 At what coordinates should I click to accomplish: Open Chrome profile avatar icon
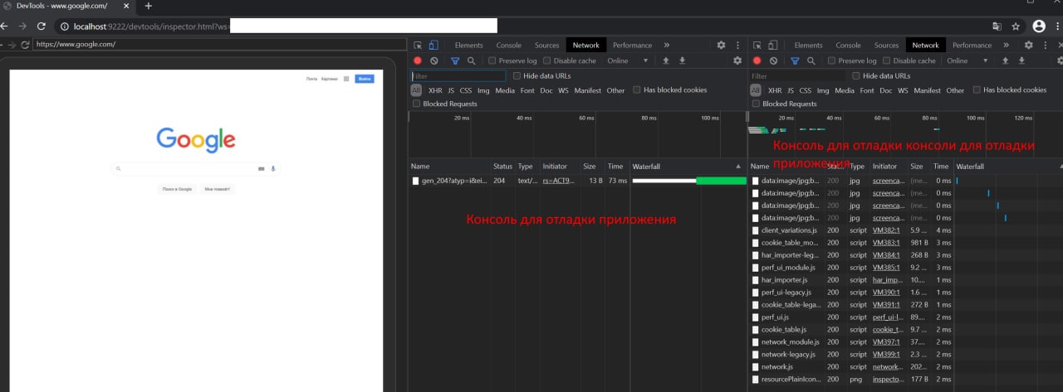pyautogui.click(x=1039, y=27)
